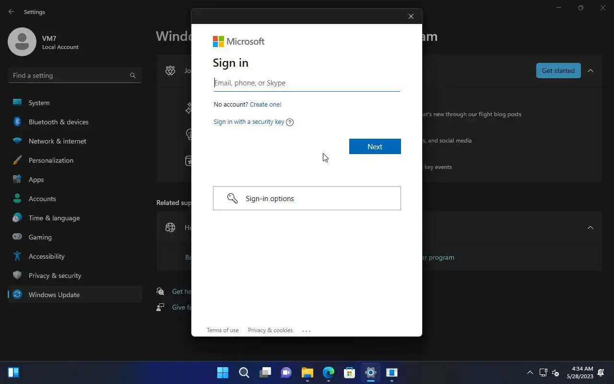Click Get started button in Settings
The height and width of the screenshot is (384, 614).
pyautogui.click(x=558, y=71)
